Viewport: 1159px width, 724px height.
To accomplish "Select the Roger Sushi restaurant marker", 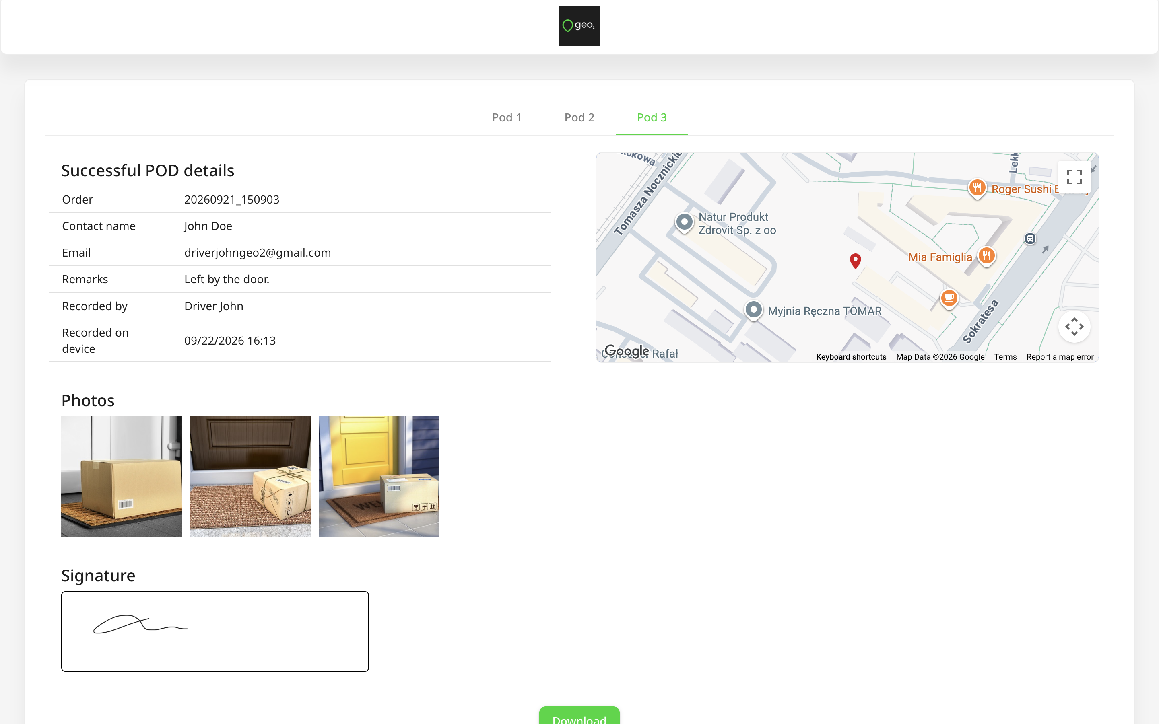I will [x=977, y=188].
